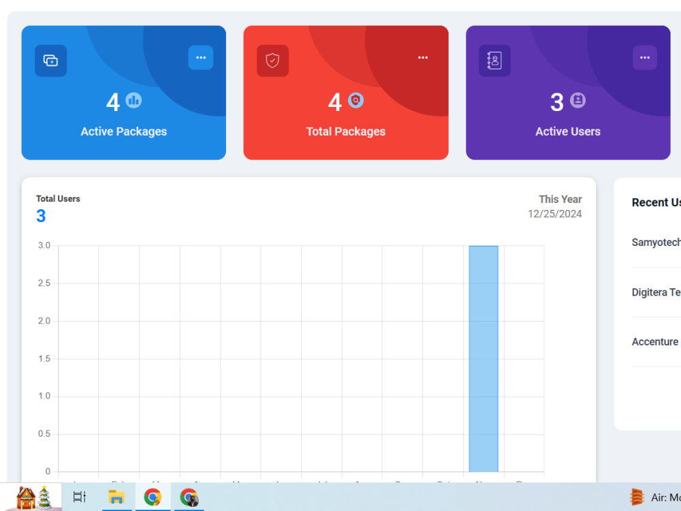Click the user badge icon beside Active Users count
The height and width of the screenshot is (511, 681).
577,100
